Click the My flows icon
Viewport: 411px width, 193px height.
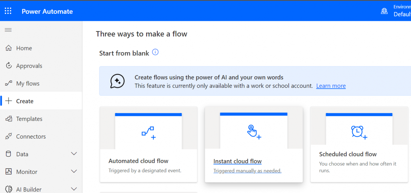point(9,84)
